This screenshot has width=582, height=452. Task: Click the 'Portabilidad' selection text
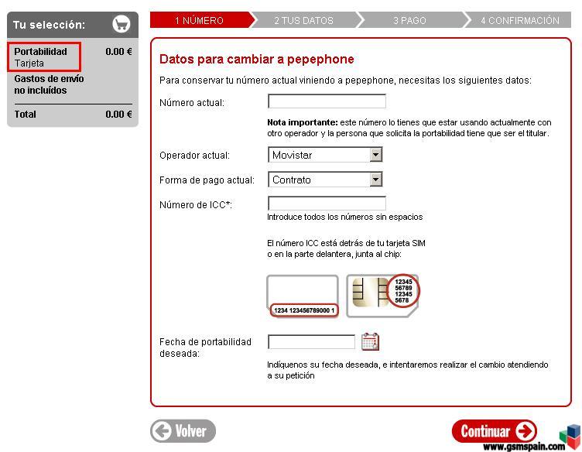coord(41,52)
